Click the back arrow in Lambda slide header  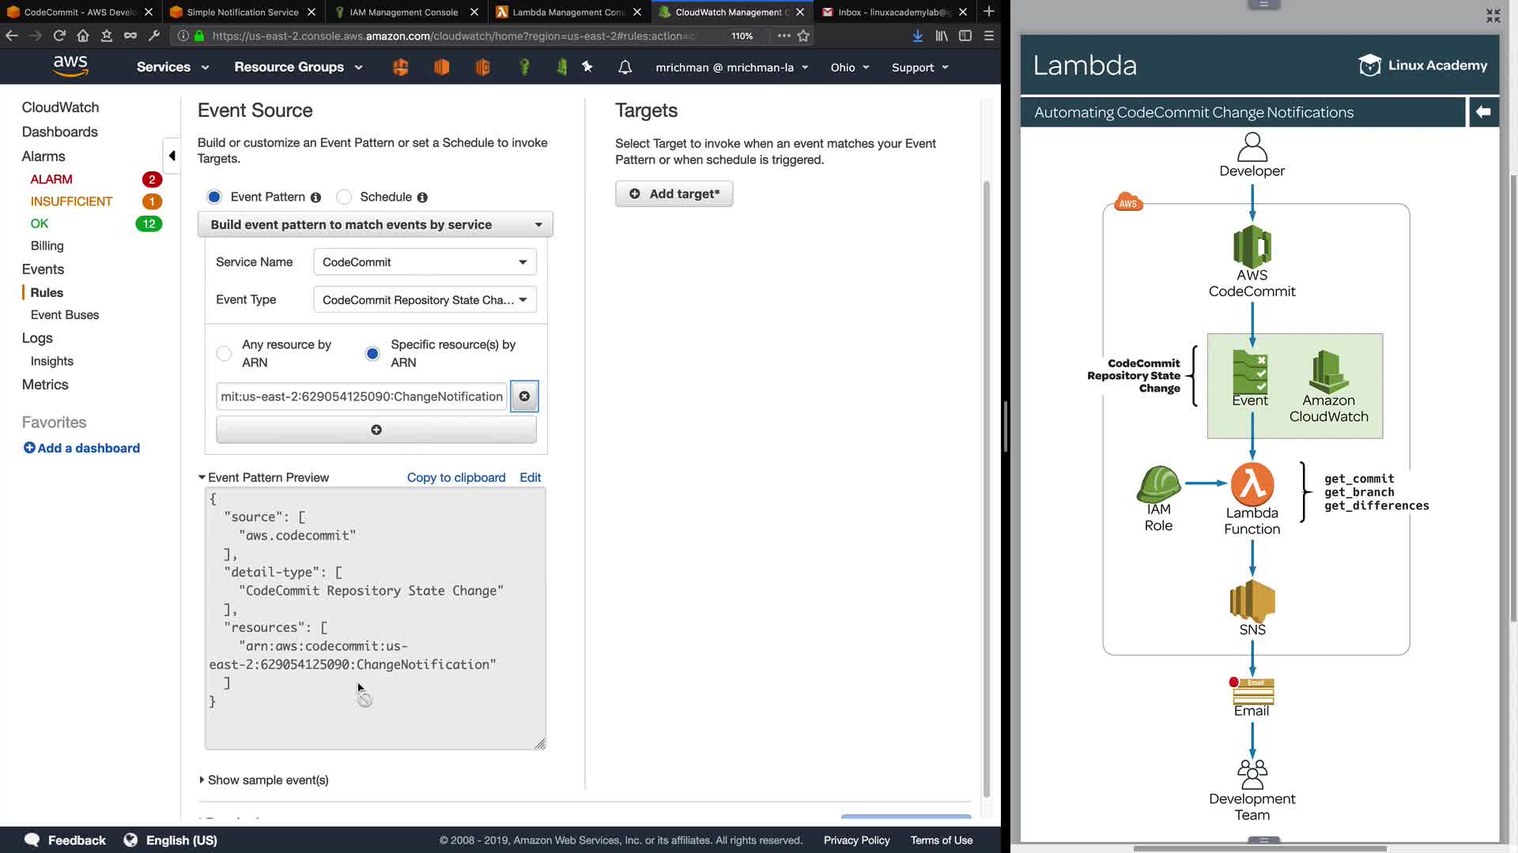point(1483,112)
